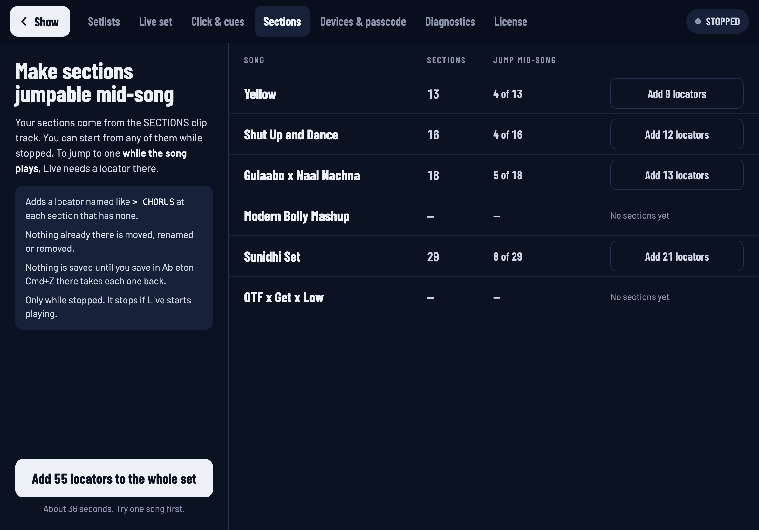Screen dimensions: 759x530
Task: Click the sections count 18
Action: pyautogui.click(x=433, y=175)
